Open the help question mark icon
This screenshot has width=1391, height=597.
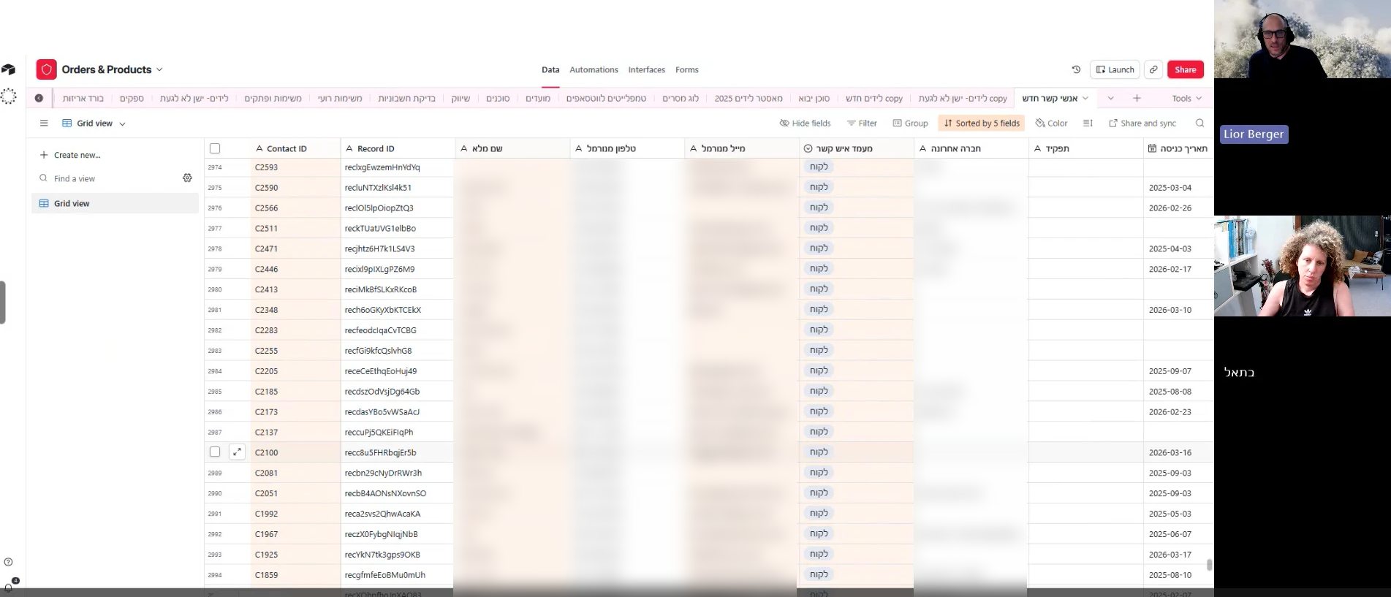[x=8, y=562]
